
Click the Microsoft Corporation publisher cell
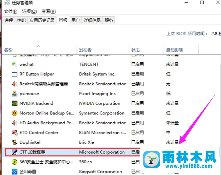[x=102, y=152]
